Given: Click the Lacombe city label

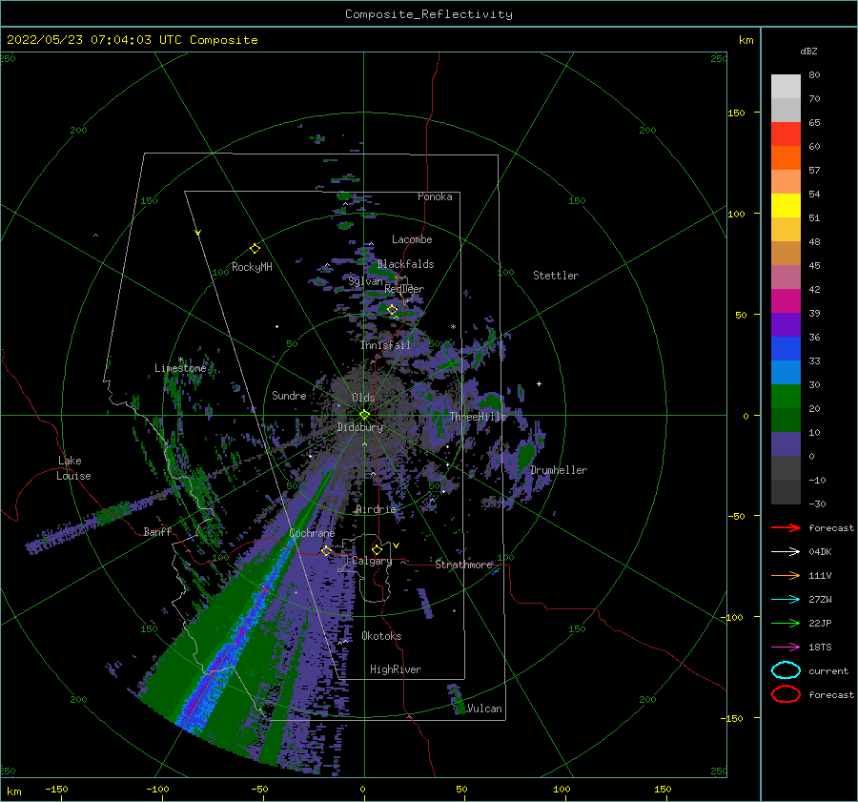Looking at the screenshot, I should (412, 239).
